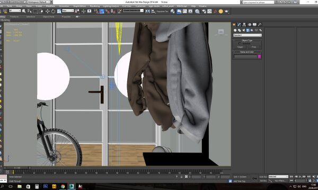
Task: Open the Render Setup icon
Action: tap(204, 11)
